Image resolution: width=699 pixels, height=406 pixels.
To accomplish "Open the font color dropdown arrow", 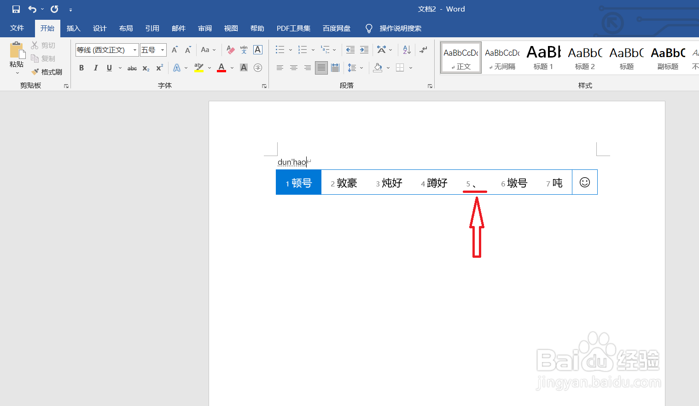I will coord(232,68).
